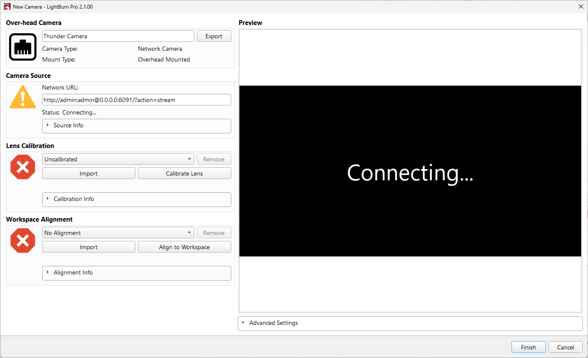Click the Remove button for Workspace Alignment
Viewport: 588px width, 358px height.
[214, 233]
